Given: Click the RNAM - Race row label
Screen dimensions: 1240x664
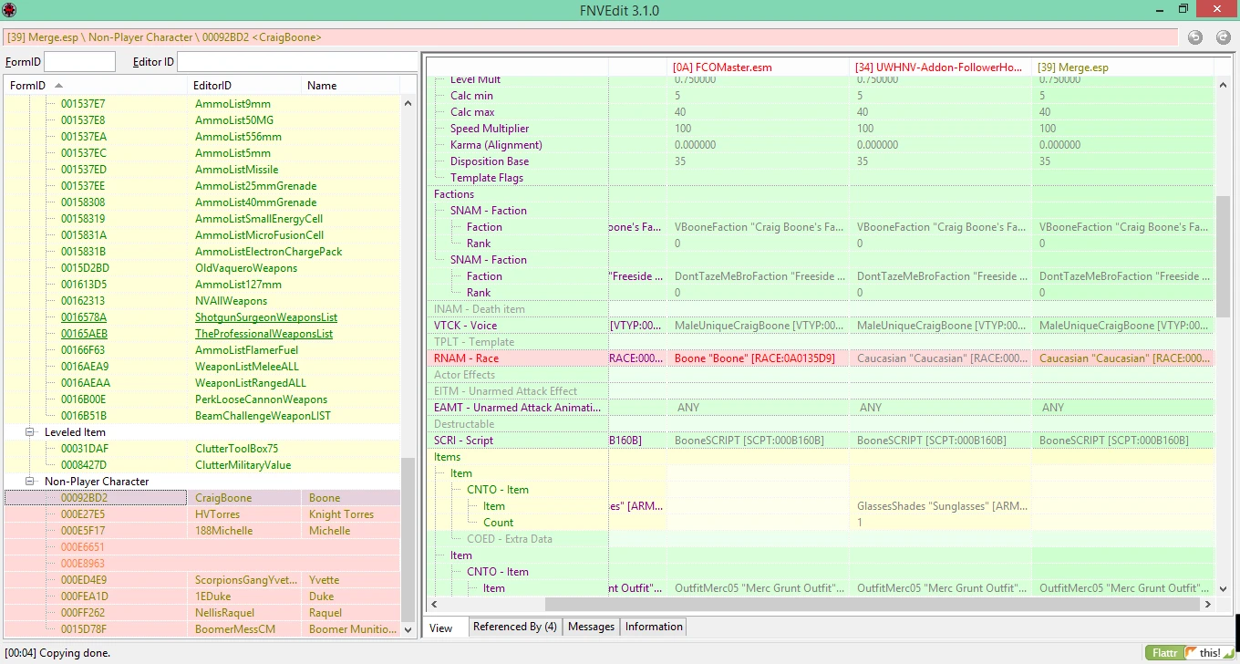Looking at the screenshot, I should point(466,358).
